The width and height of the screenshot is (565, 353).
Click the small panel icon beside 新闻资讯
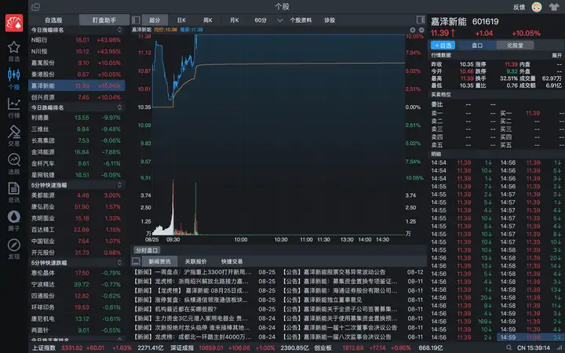(136, 261)
